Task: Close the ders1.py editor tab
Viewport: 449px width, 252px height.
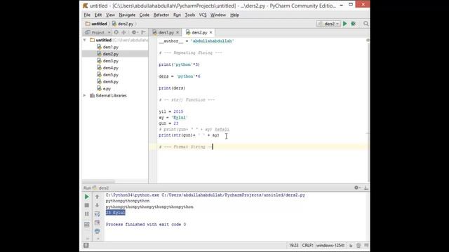Action: tap(177, 33)
